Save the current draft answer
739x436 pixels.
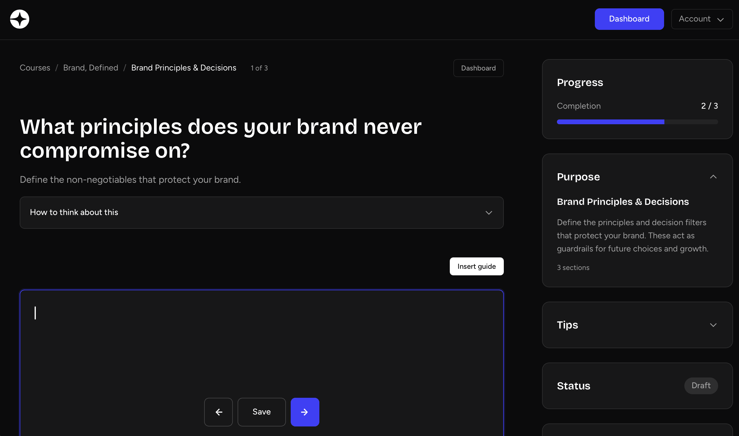click(261, 412)
